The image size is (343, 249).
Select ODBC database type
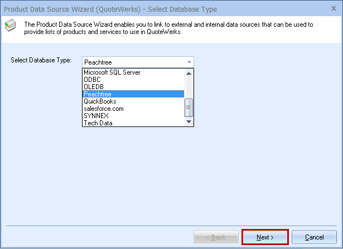[x=133, y=80]
